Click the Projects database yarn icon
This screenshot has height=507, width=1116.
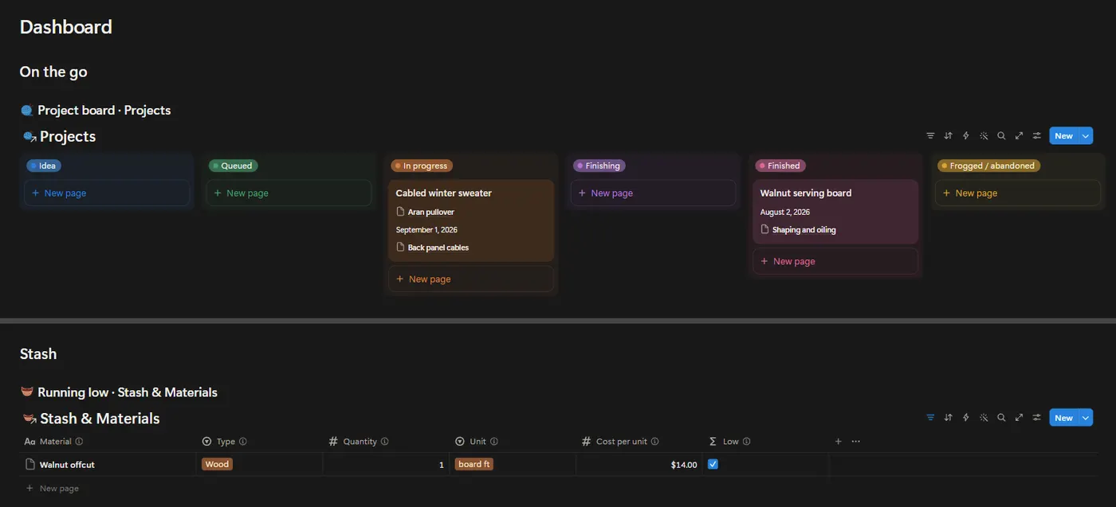(x=29, y=137)
